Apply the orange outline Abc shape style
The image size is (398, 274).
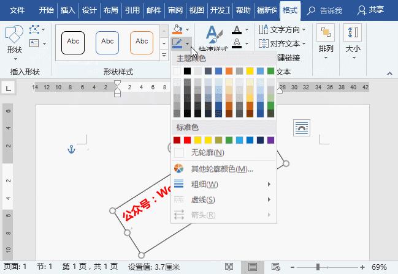(142, 43)
